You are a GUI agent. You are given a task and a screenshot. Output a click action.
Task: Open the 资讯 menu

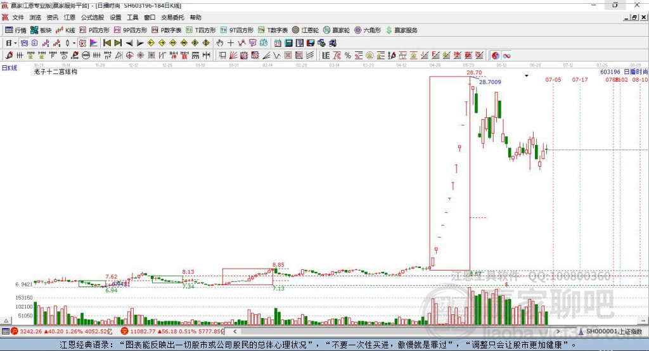[52, 17]
